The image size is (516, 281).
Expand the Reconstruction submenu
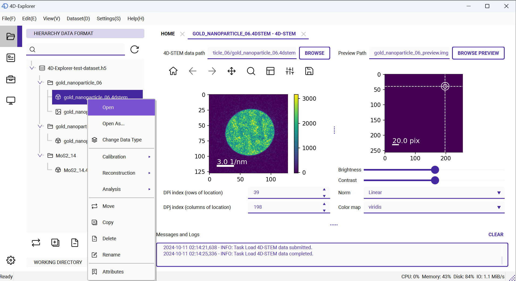click(121, 173)
